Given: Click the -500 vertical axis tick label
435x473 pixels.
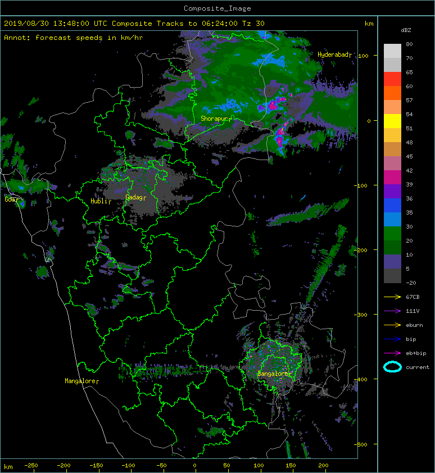Looking at the screenshot, I should 361,444.
